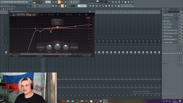Click the Zero Latency processing mode
This screenshot has width=183, height=103.
[40, 56]
